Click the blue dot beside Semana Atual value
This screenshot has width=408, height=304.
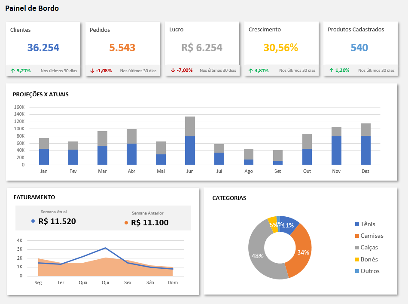[33, 221]
